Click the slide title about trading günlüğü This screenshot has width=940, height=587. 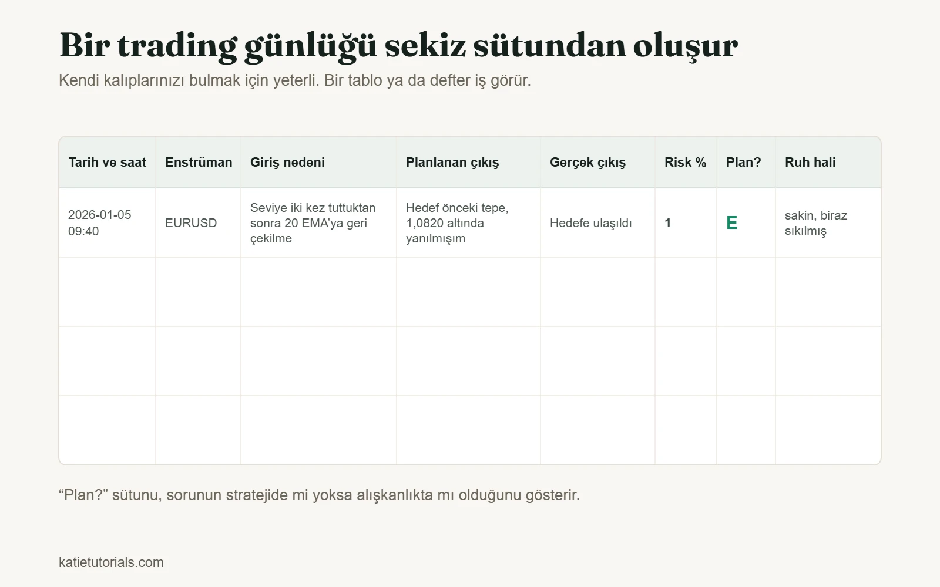pos(398,45)
